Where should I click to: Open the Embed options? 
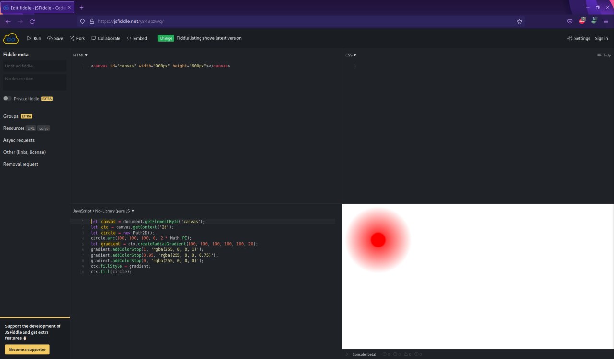(137, 38)
